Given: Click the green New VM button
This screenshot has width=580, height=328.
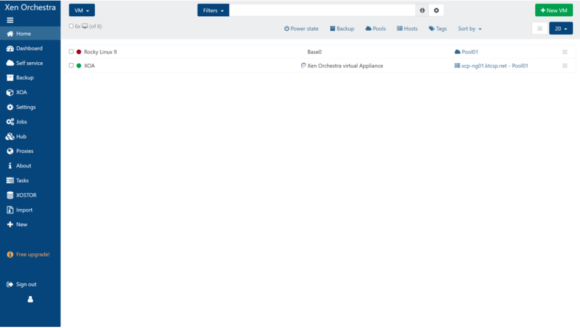Looking at the screenshot, I should (553, 10).
